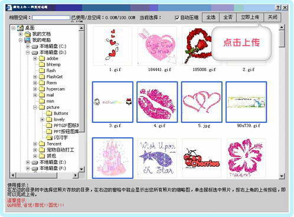
Task: Select the 我的文档 folder icon
Action: [x=28, y=34]
